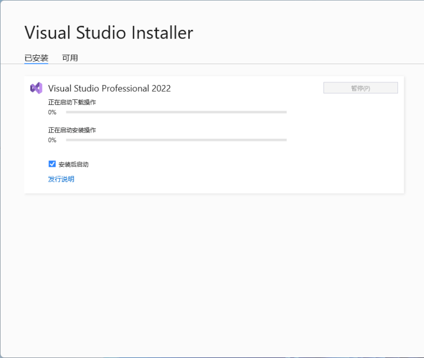Viewport: 424px width, 358px height.
Task: Click the 正在启动安装操作 status label
Action: tap(72, 130)
